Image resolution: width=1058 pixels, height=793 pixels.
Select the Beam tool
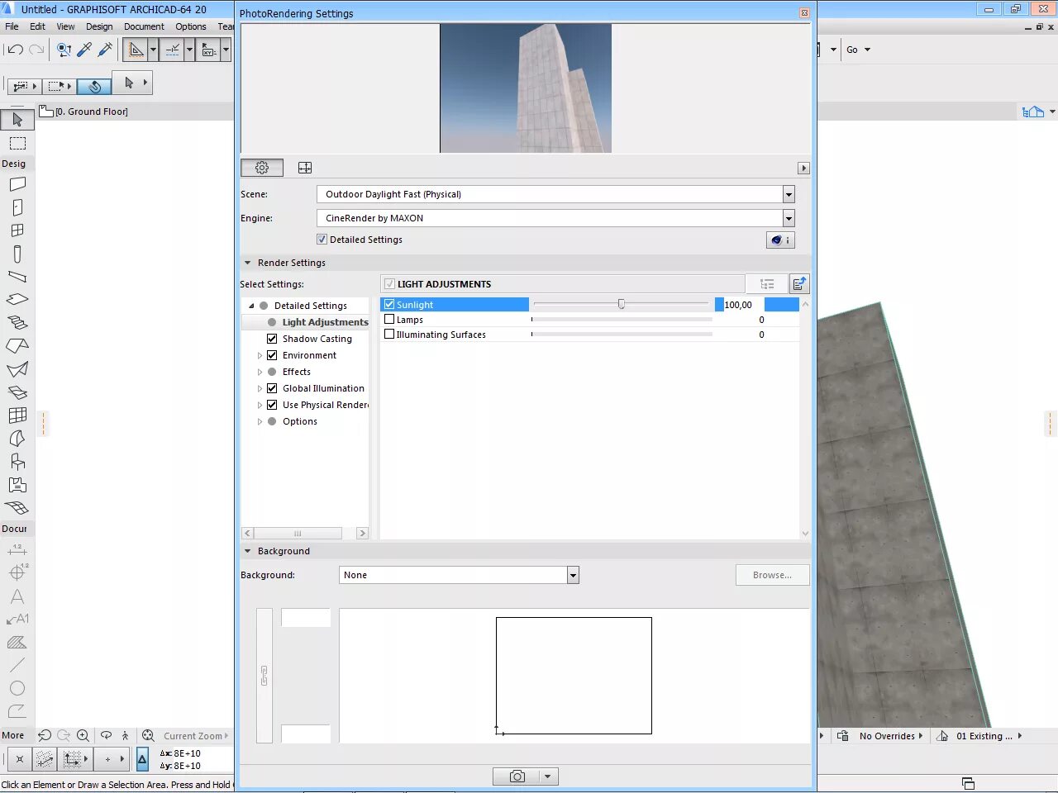click(17, 277)
